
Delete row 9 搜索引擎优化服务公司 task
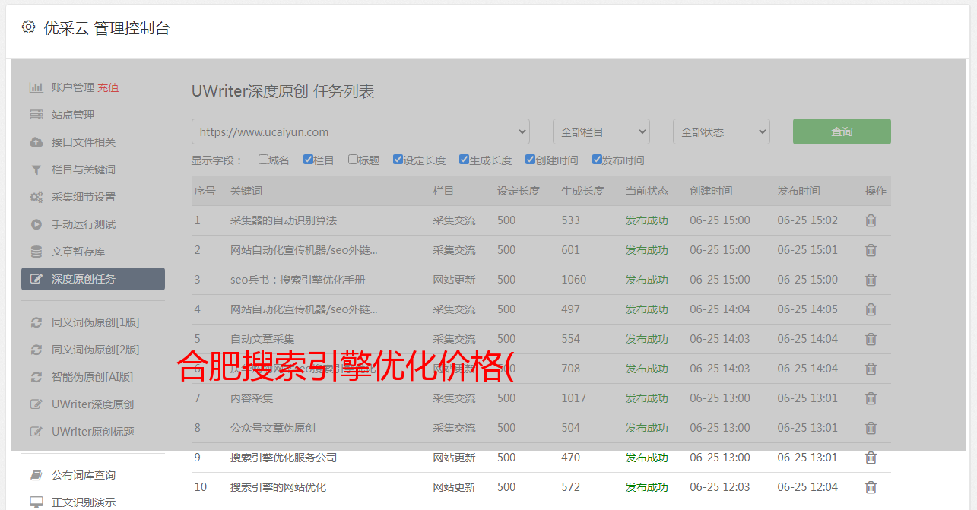871,458
